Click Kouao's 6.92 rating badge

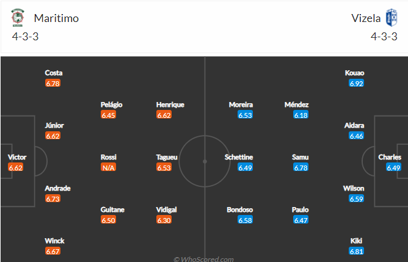[356, 83]
